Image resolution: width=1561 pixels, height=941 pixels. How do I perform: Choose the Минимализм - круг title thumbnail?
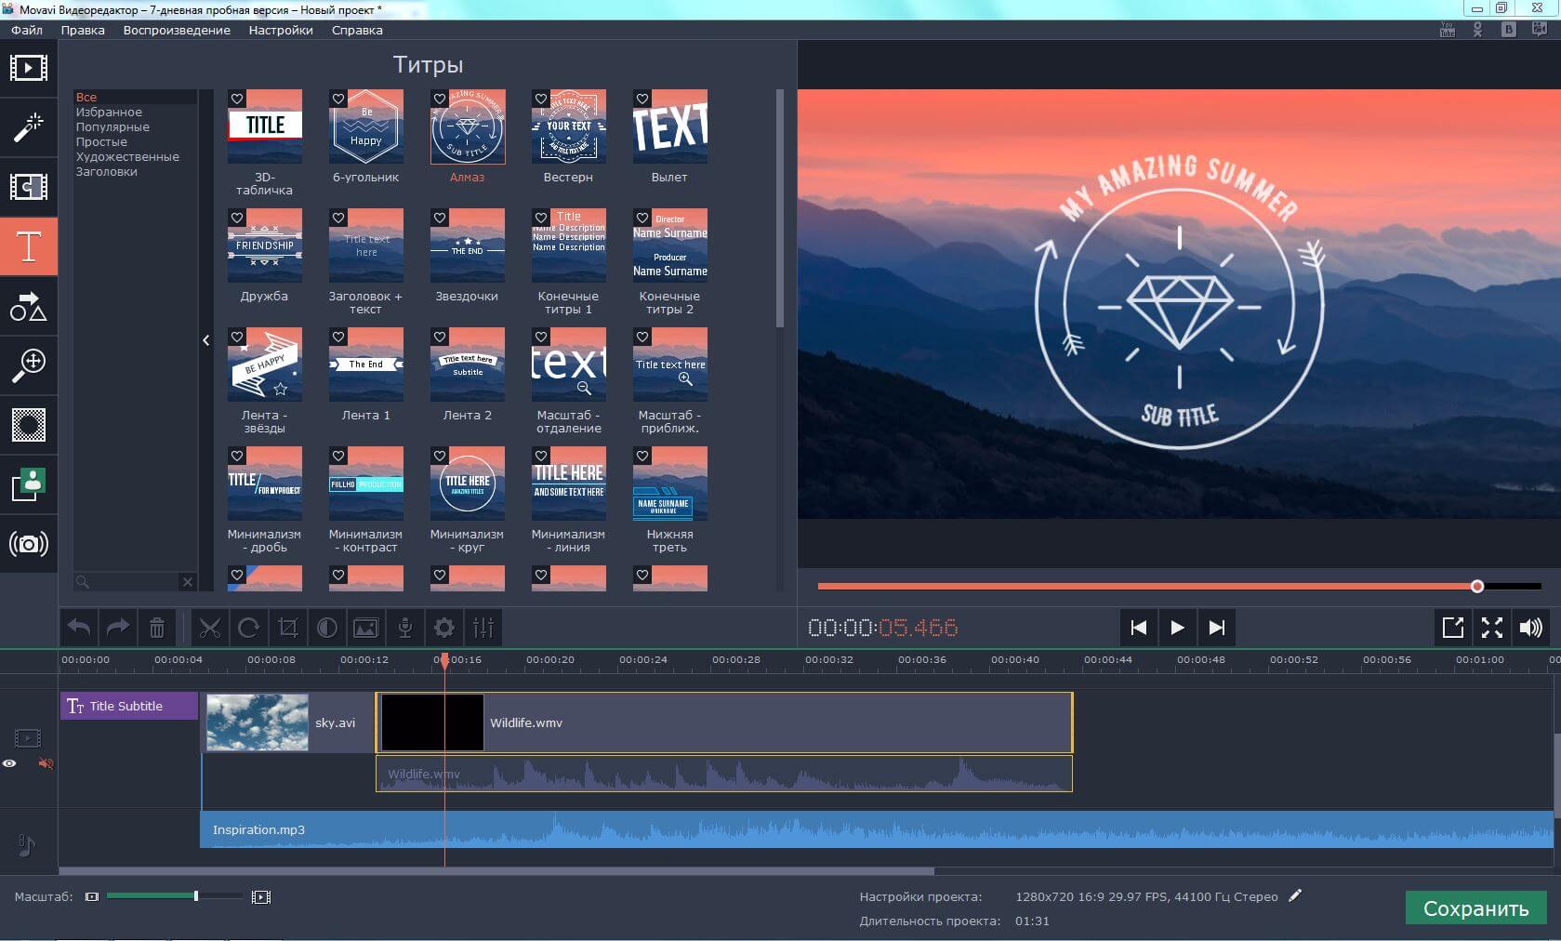pos(468,484)
